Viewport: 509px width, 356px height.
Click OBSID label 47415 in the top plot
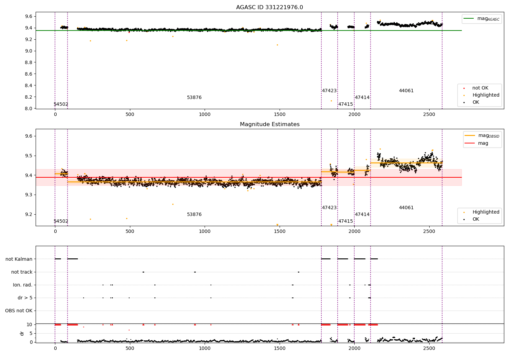(x=345, y=104)
